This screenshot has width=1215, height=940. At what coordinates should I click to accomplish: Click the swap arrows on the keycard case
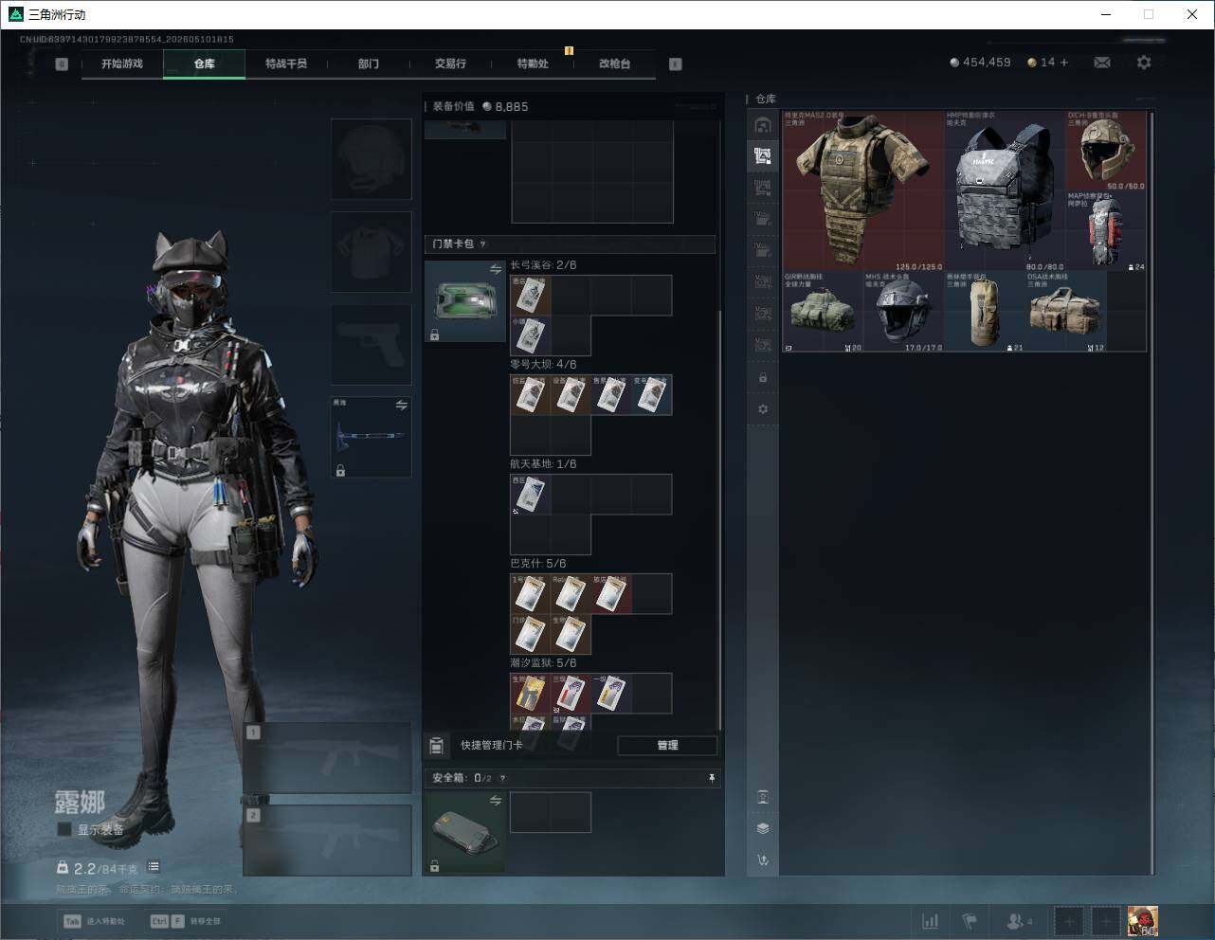point(496,270)
